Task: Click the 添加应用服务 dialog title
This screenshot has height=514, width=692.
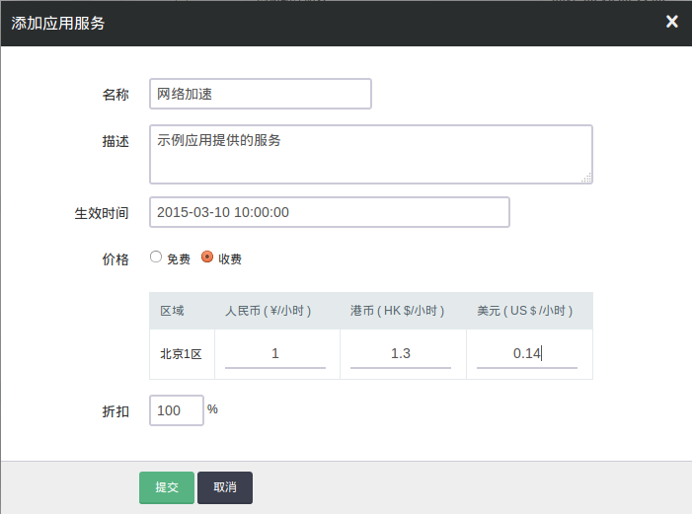Action: click(58, 23)
